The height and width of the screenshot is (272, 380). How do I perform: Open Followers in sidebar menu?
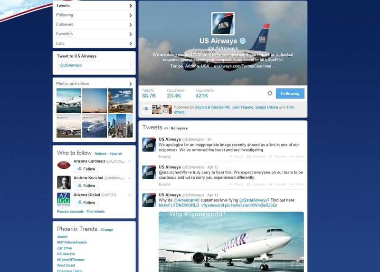coord(94,25)
